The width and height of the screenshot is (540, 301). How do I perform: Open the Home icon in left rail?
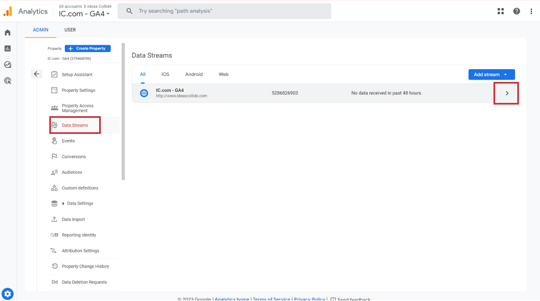point(8,33)
